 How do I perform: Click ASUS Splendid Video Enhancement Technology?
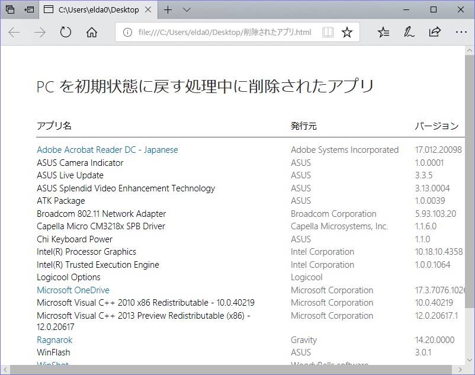tap(126, 188)
